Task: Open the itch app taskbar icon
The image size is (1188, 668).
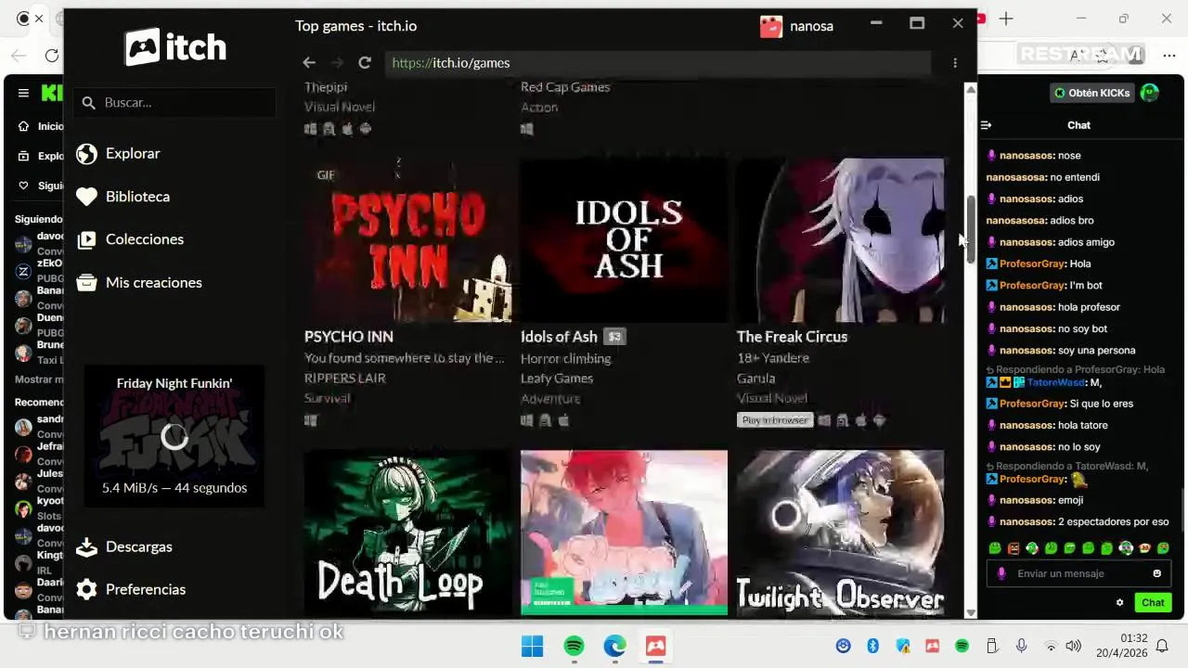Action: coord(656,646)
